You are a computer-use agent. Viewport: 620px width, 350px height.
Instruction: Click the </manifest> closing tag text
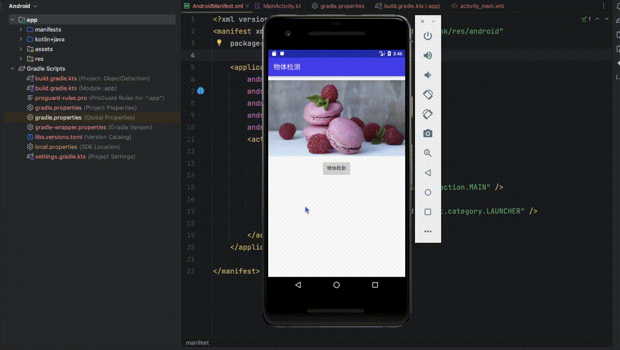(x=237, y=272)
